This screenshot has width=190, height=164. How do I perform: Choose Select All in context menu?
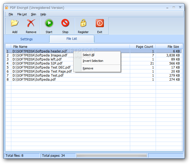click(89, 55)
